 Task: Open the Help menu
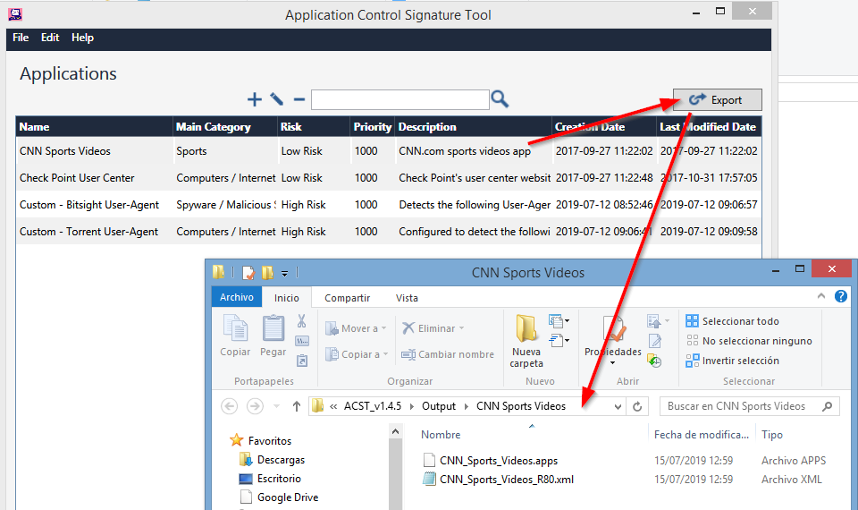(82, 38)
